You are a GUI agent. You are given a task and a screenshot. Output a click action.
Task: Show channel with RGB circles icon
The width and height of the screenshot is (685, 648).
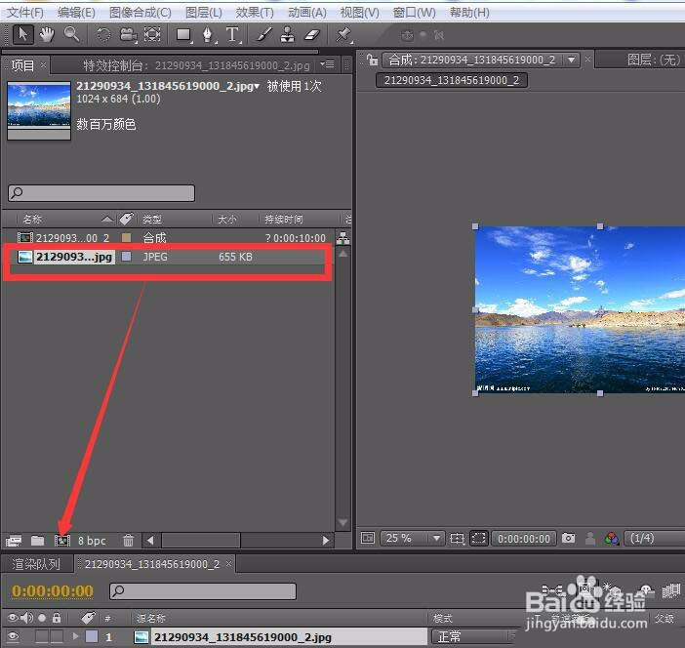tap(612, 539)
